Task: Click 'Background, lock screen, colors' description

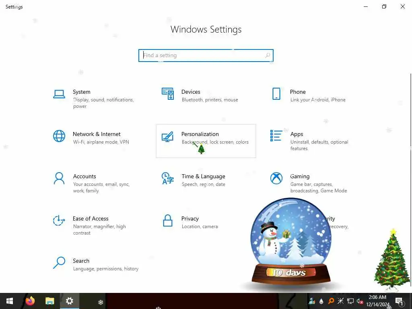Action: 215,142
